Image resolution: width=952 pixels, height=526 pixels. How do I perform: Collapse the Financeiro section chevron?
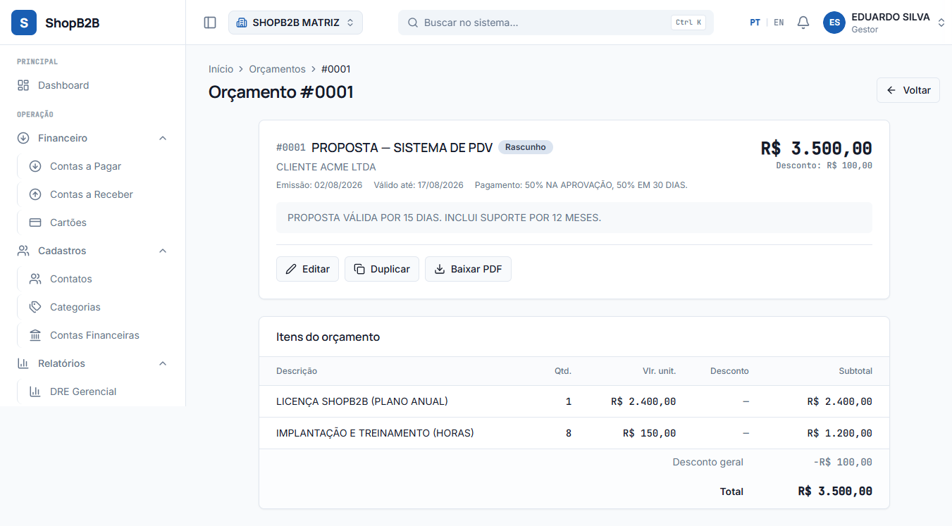tap(163, 138)
